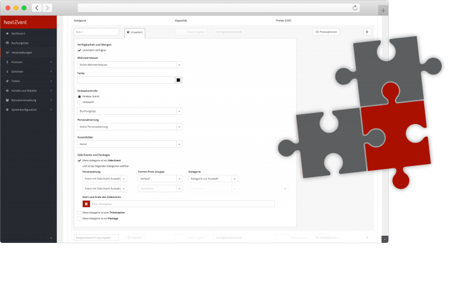This screenshot has height=304, width=465.
Task: Expand the Personalisierung dropdown
Action: pyautogui.click(x=130, y=126)
